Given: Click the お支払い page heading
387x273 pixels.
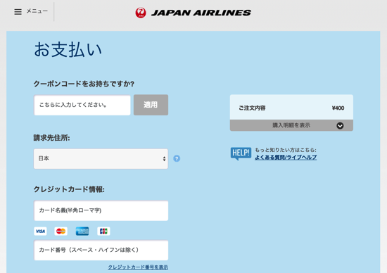Looking at the screenshot, I should (x=68, y=50).
